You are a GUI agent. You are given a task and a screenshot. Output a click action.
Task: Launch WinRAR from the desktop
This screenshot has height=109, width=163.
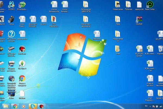[139, 19]
